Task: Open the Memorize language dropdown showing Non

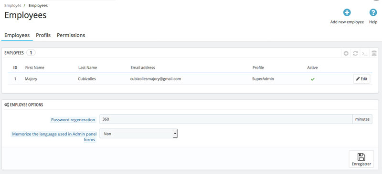Action: [138, 134]
